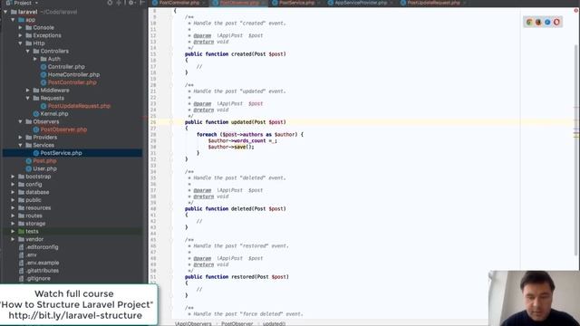Image resolution: width=580 pixels, height=326 pixels.
Task: Collapse the Services folder
Action: click(x=20, y=145)
